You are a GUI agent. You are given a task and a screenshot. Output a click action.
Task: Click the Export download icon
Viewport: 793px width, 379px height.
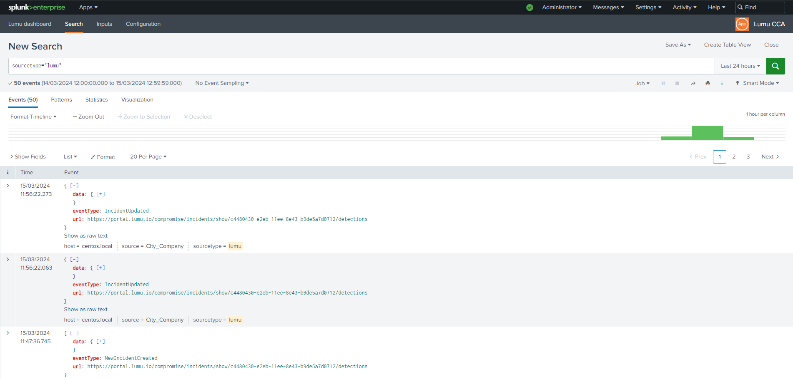pyautogui.click(x=722, y=84)
